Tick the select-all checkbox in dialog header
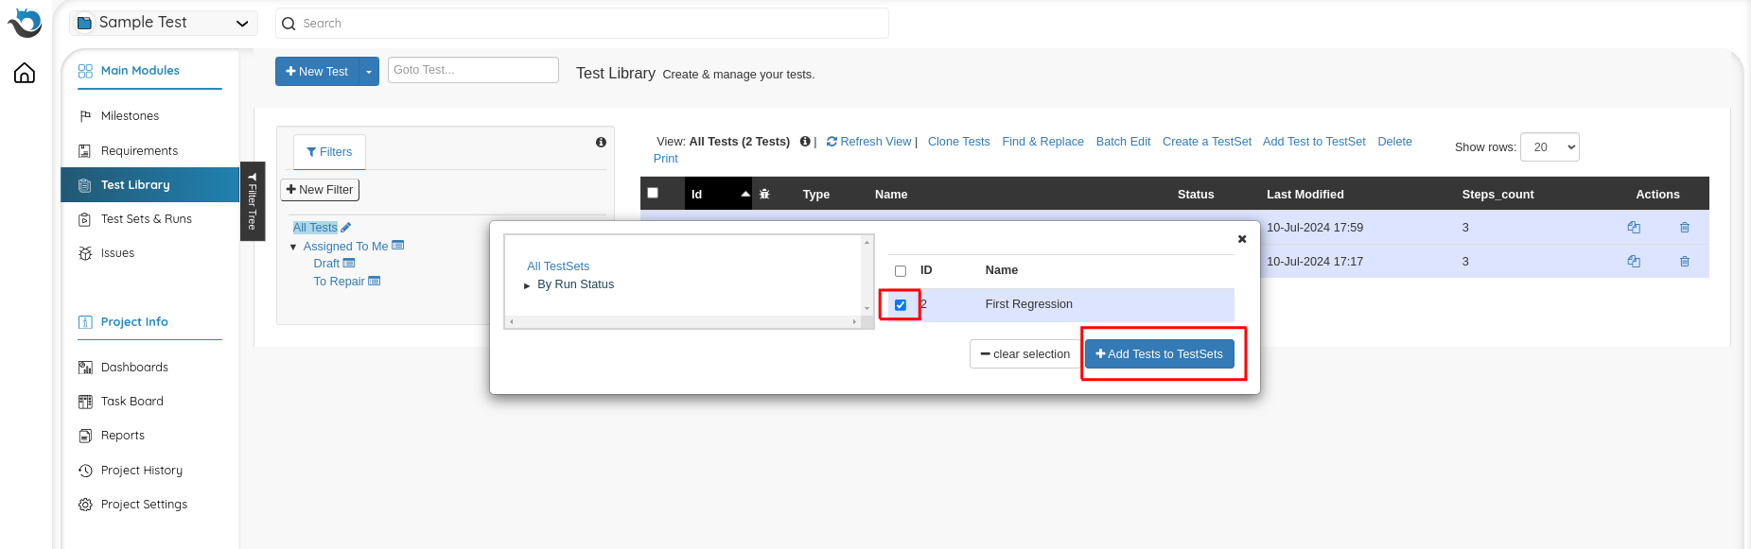The image size is (1751, 549). 901,271
